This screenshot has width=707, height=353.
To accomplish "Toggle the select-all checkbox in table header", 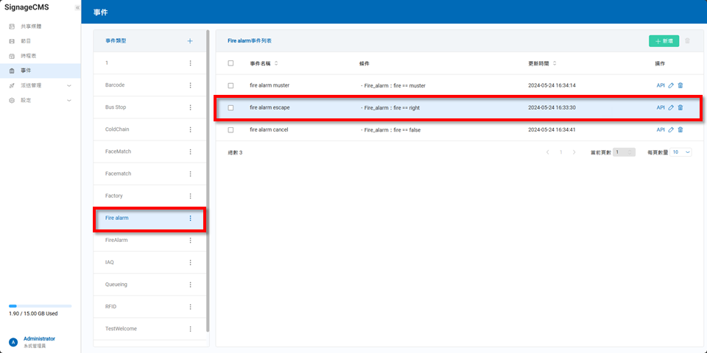I will click(231, 63).
